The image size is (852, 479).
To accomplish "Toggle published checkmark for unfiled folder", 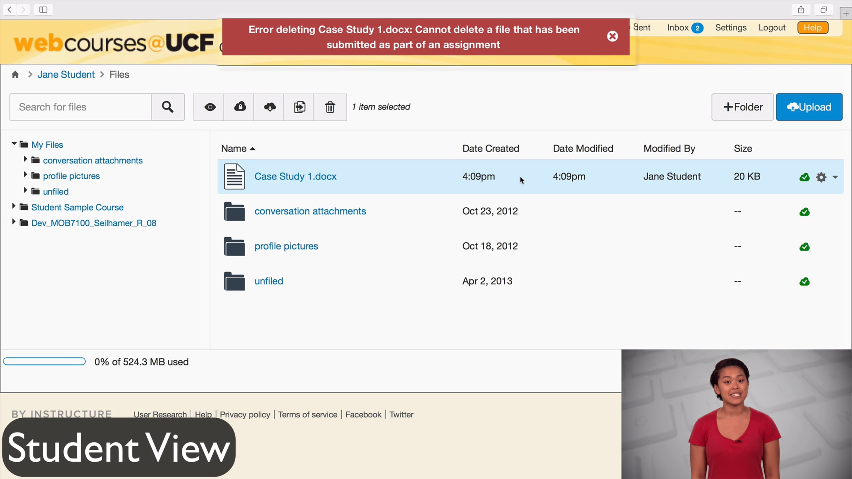I will (804, 282).
